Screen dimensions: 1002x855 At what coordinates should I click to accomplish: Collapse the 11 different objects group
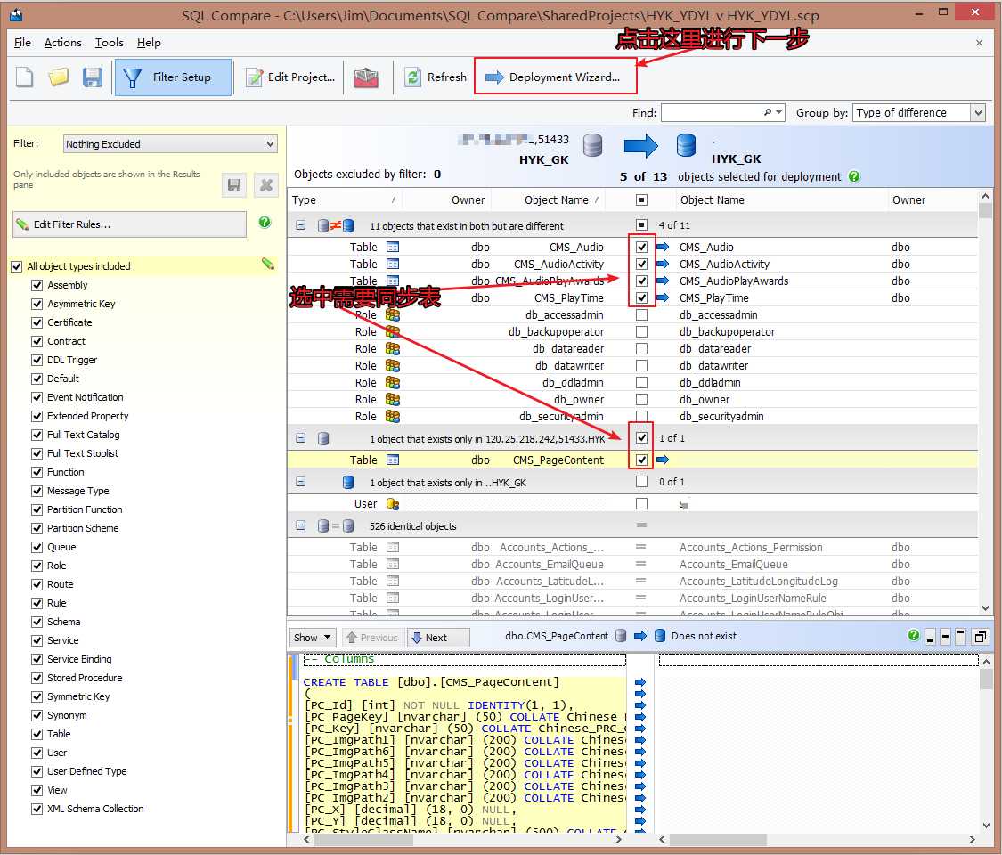pos(300,225)
